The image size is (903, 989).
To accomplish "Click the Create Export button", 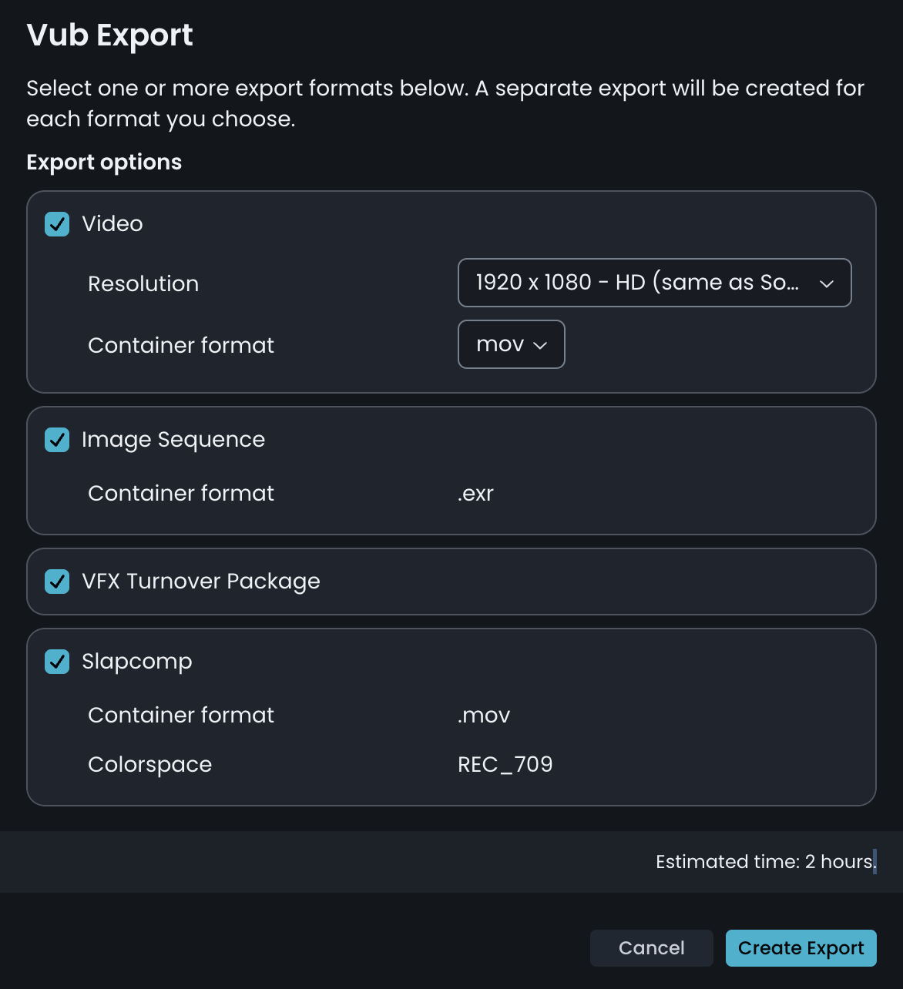I will point(801,948).
